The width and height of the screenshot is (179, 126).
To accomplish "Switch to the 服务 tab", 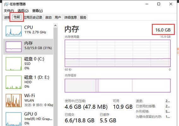I will 83,17.
